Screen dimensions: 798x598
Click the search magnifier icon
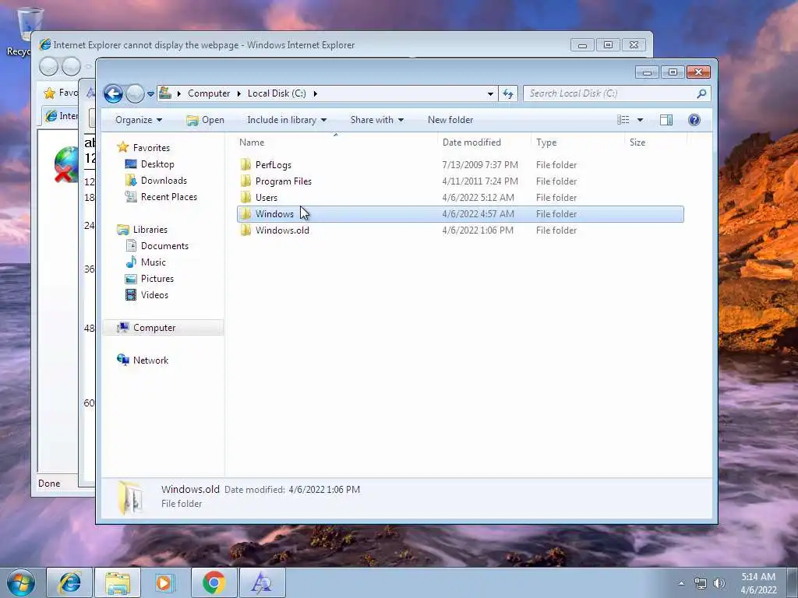[x=701, y=93]
